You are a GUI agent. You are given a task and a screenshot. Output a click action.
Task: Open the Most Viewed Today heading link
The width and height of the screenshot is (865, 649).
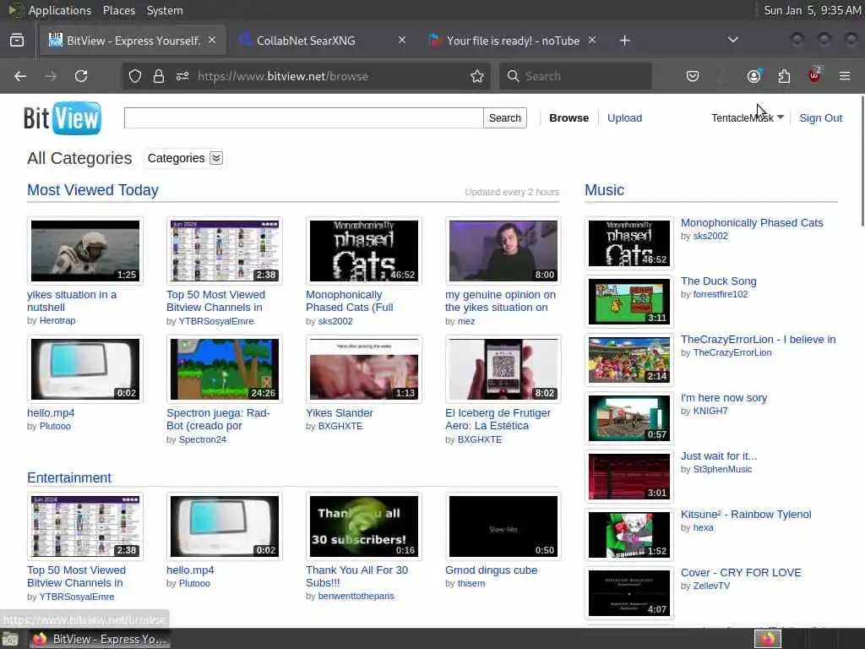click(93, 190)
